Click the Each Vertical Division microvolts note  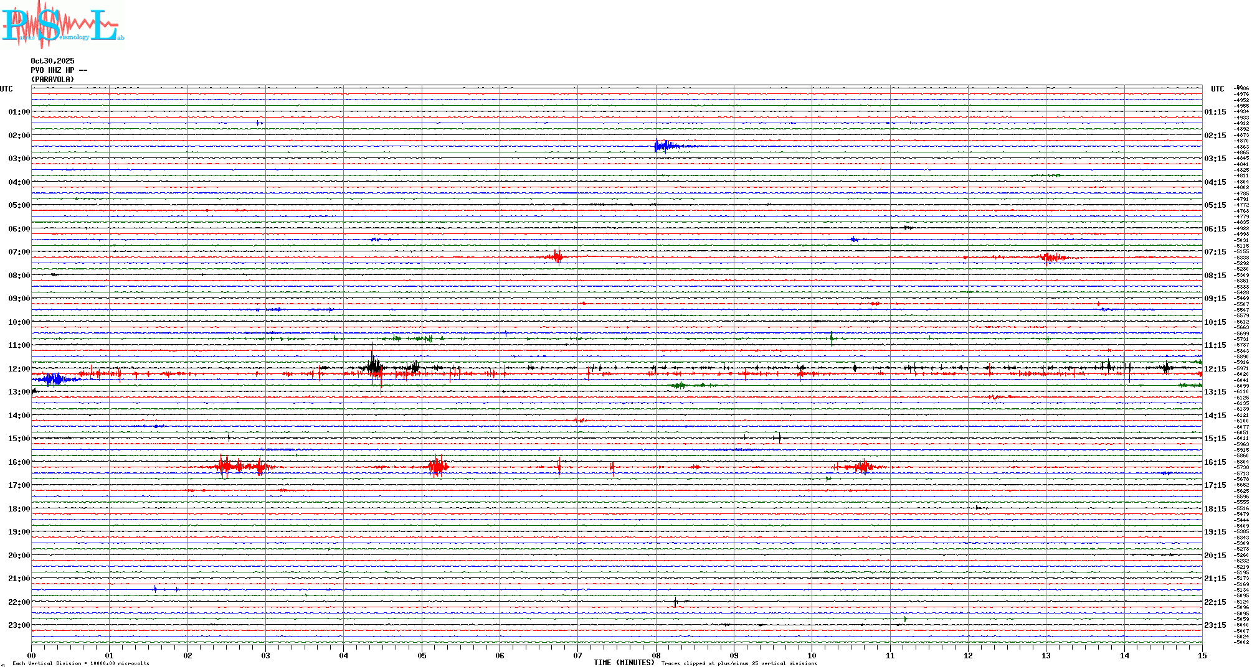[x=81, y=663]
